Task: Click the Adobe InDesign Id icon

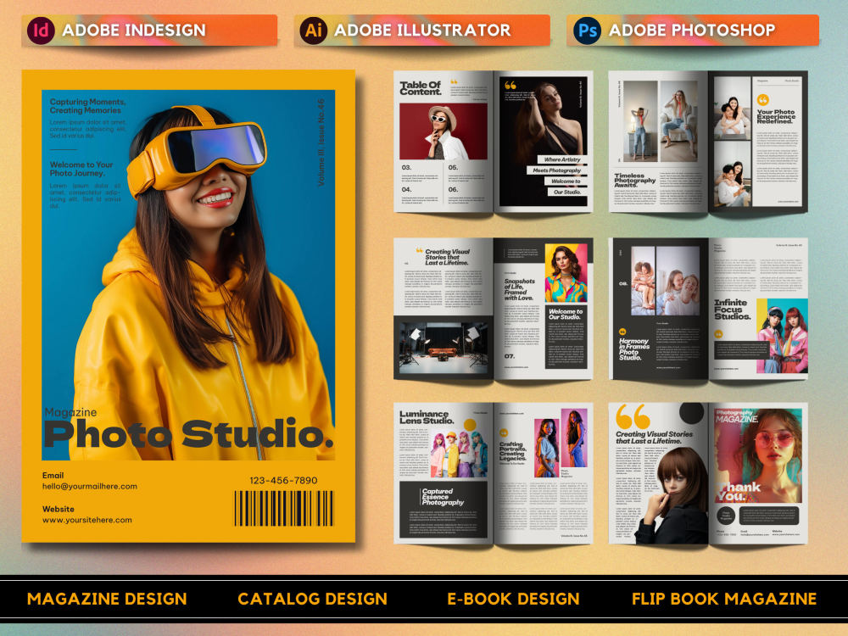Action: pos(41,31)
